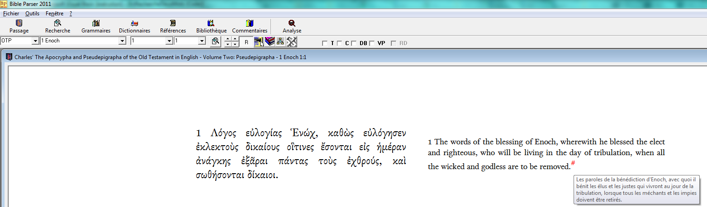
Task: Click the network diagram icon
Action: 280,41
